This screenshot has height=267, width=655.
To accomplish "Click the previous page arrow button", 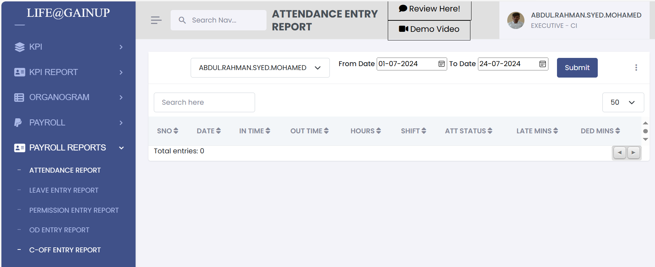I will (620, 153).
